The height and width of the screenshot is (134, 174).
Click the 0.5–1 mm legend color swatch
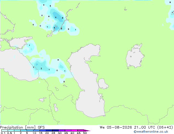(x=11, y=130)
